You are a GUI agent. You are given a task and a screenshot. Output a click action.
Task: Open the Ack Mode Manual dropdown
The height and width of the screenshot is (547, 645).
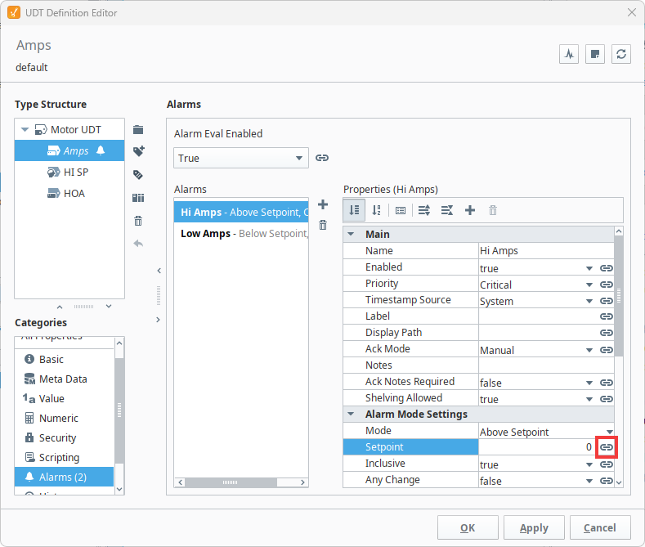(589, 351)
